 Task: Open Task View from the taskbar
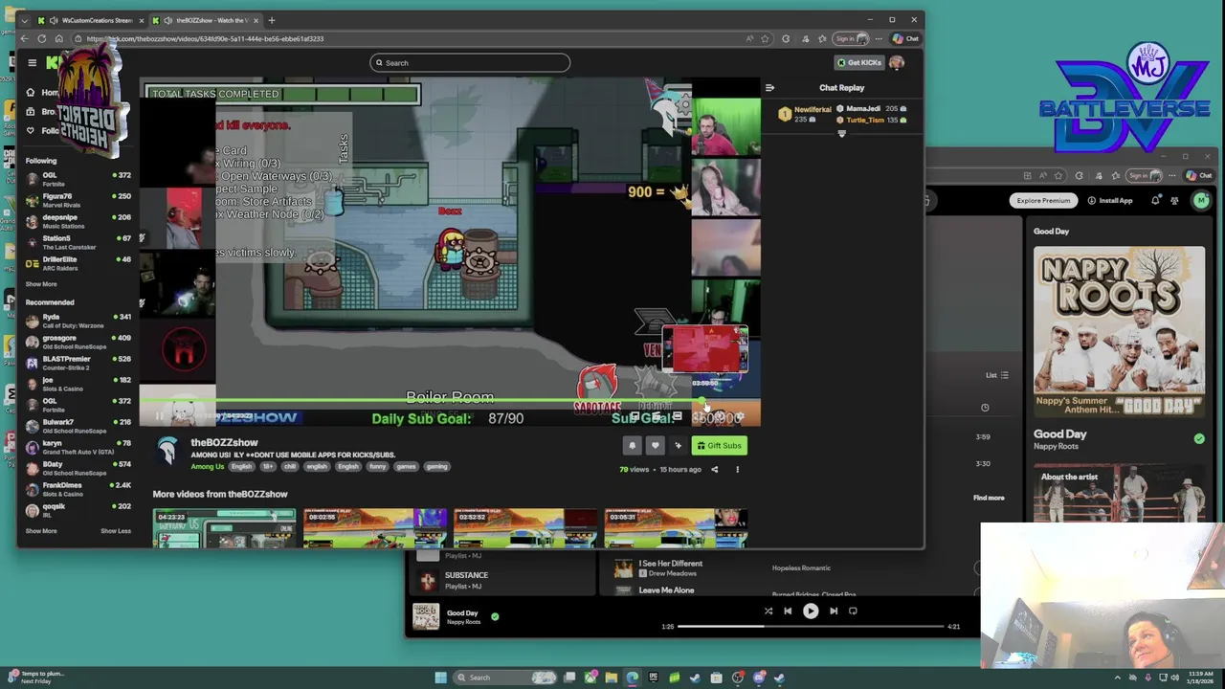point(569,678)
